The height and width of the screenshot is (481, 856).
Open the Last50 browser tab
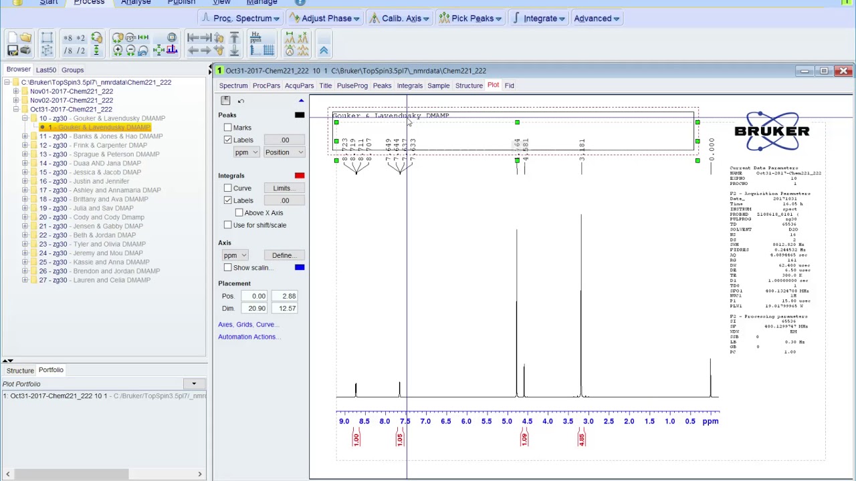pyautogui.click(x=46, y=70)
